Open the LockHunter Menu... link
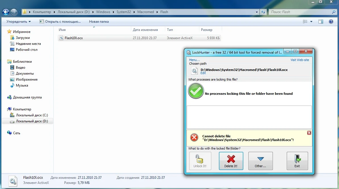Image resolution: width=339 pixels, height=189 pixels. click(194, 60)
